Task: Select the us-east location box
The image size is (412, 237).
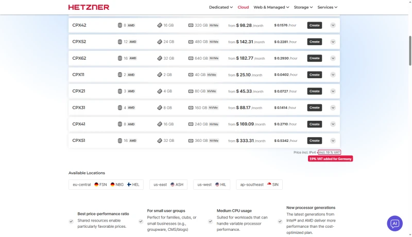Action: tap(168, 185)
